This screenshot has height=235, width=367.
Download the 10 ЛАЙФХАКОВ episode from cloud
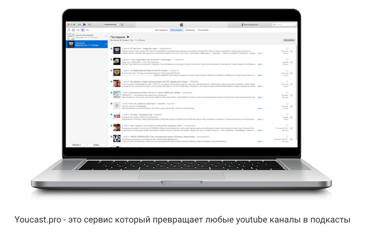(x=291, y=73)
